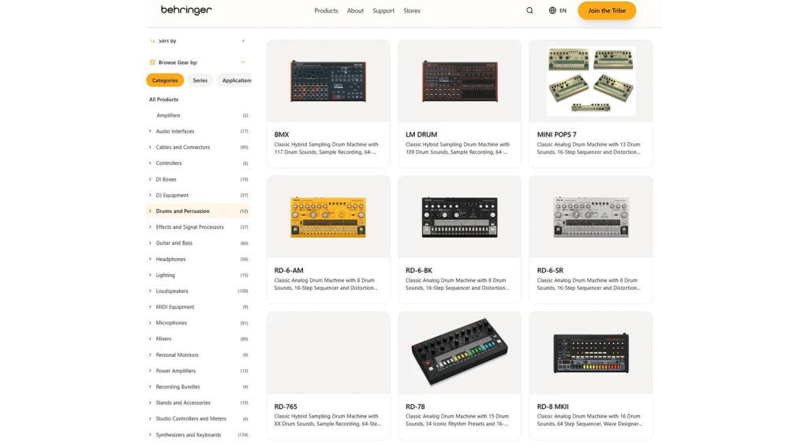This screenshot has height=446, width=808.
Task: Open the search magnifier icon
Action: click(529, 10)
